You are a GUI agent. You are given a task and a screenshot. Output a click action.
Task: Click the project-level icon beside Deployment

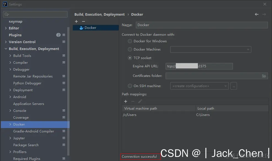click(x=64, y=90)
